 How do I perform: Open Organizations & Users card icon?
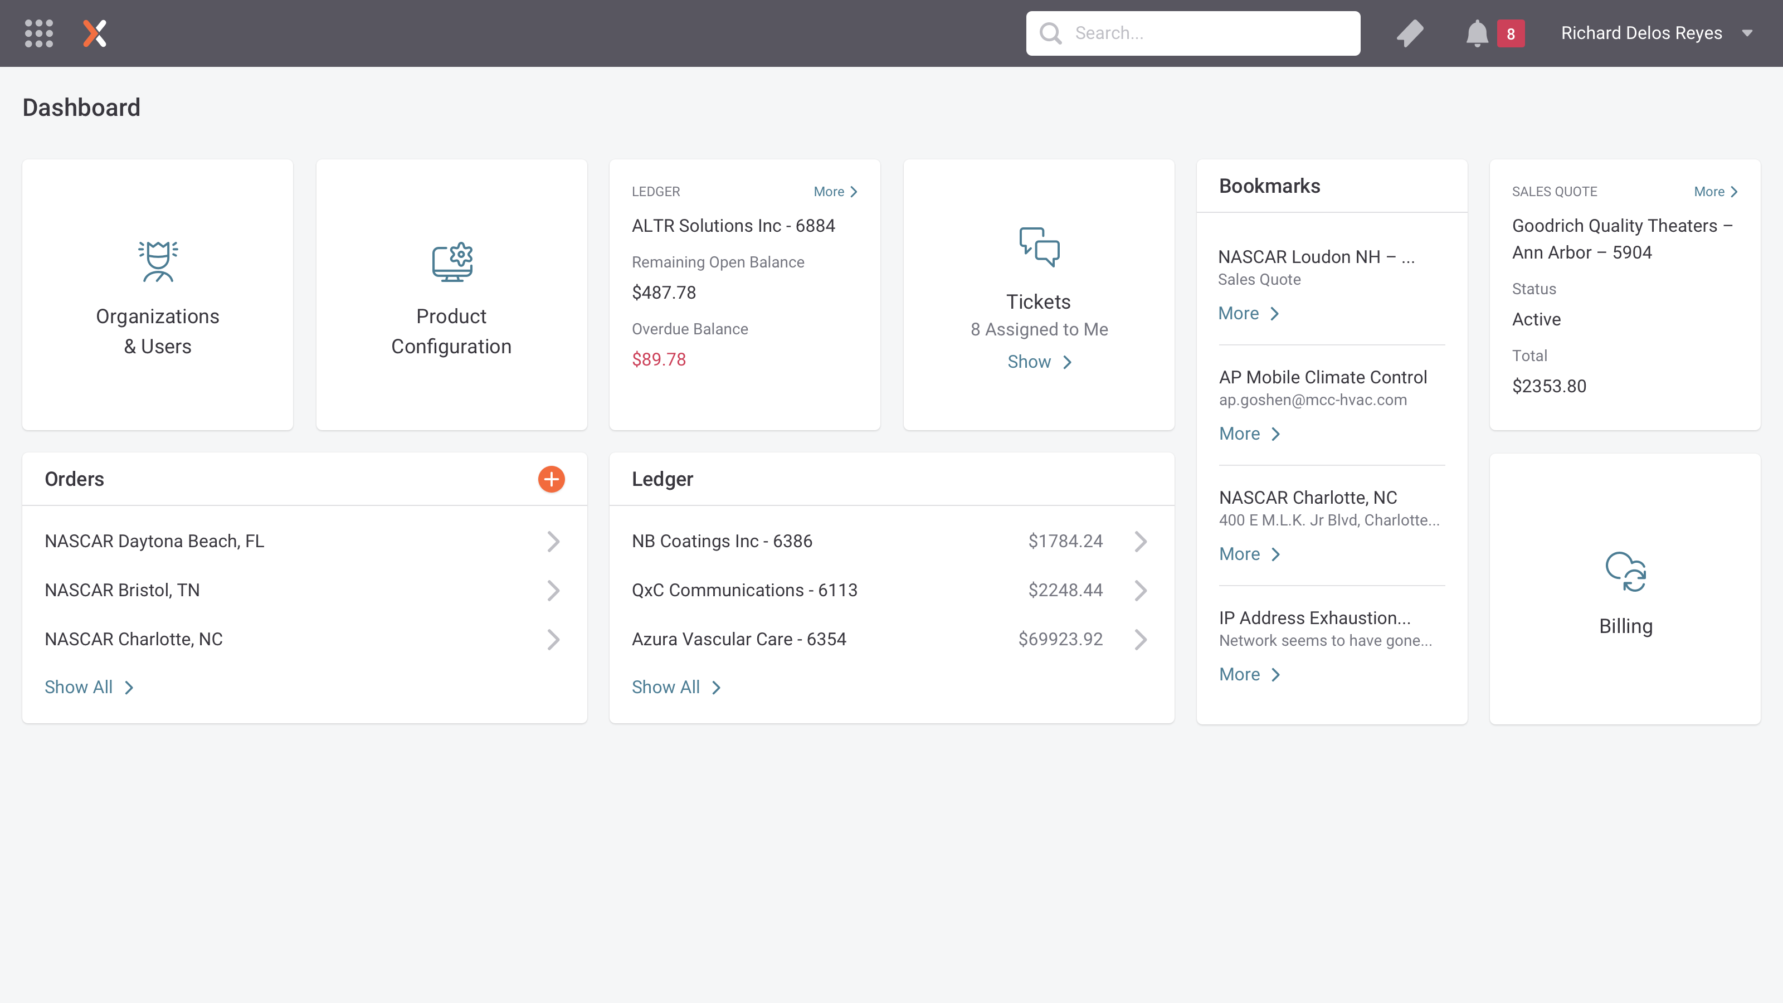coord(158,261)
